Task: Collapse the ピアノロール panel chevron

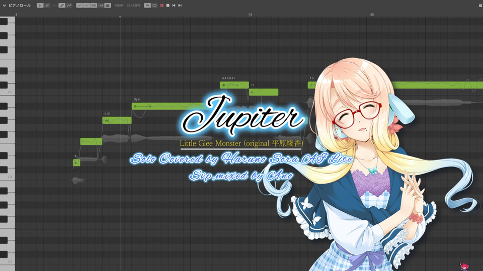Action: point(5,6)
